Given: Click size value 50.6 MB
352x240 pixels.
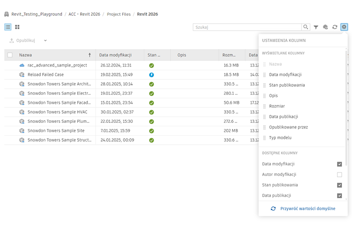Looking at the screenshot, I should pos(231,103).
